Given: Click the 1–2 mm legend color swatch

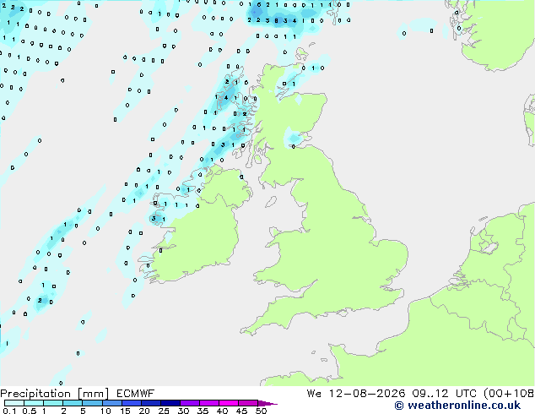Looking at the screenshot, I should 53,403.
